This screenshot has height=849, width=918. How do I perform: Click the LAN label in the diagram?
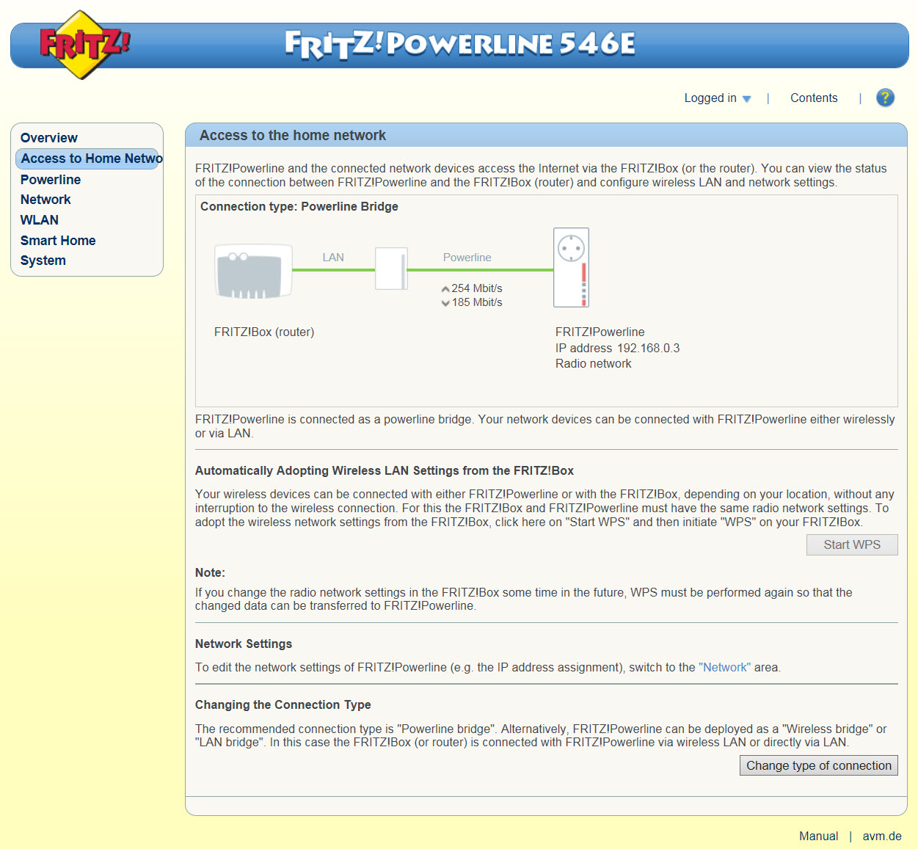click(333, 258)
